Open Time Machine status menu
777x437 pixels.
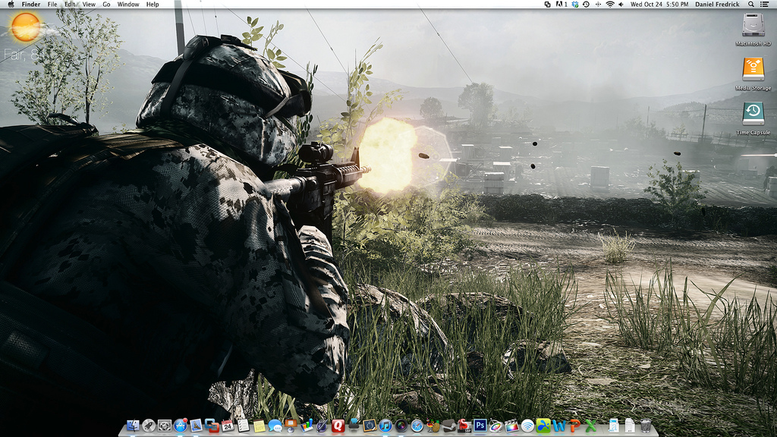pos(586,4)
